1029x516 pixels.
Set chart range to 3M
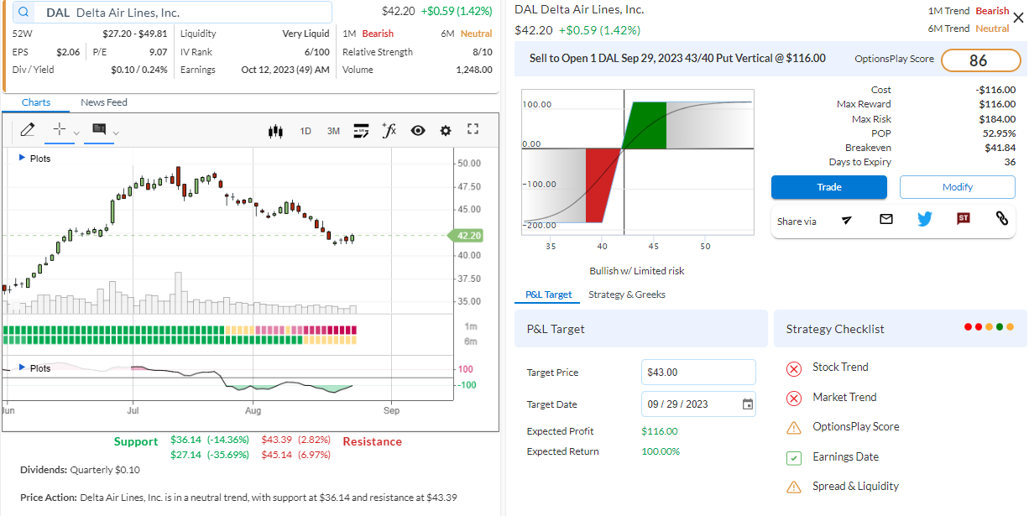(x=333, y=131)
